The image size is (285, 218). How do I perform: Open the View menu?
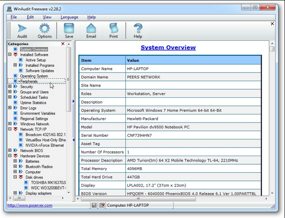[x=47, y=17]
